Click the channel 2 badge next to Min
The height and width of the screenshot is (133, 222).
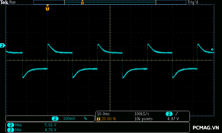[11, 130]
